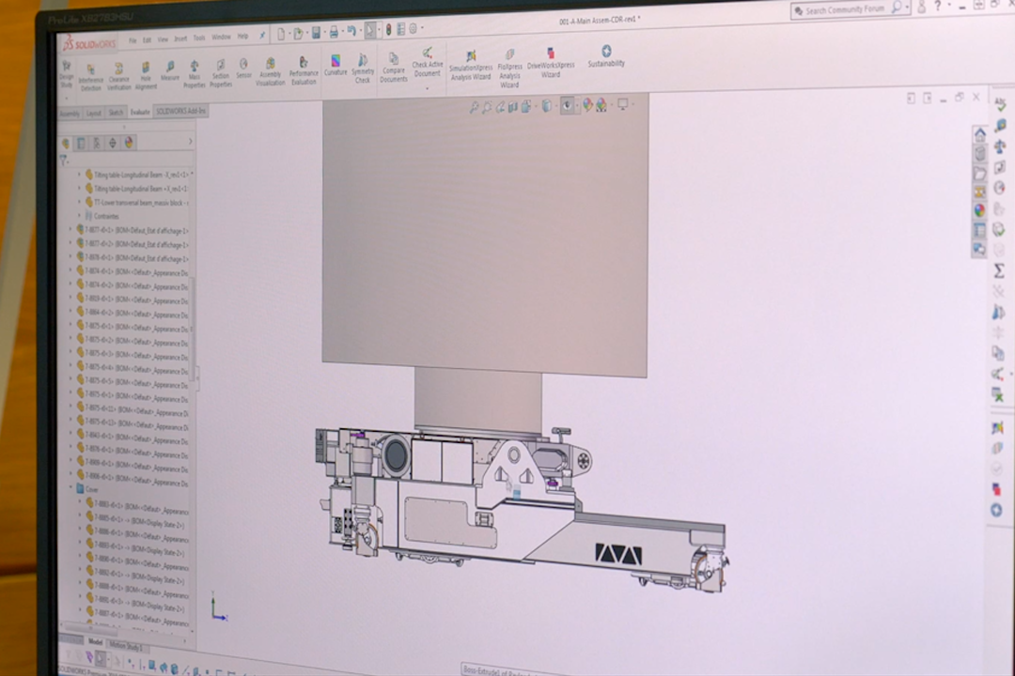
Task: Click the Home icon in the task pane
Action: (979, 134)
